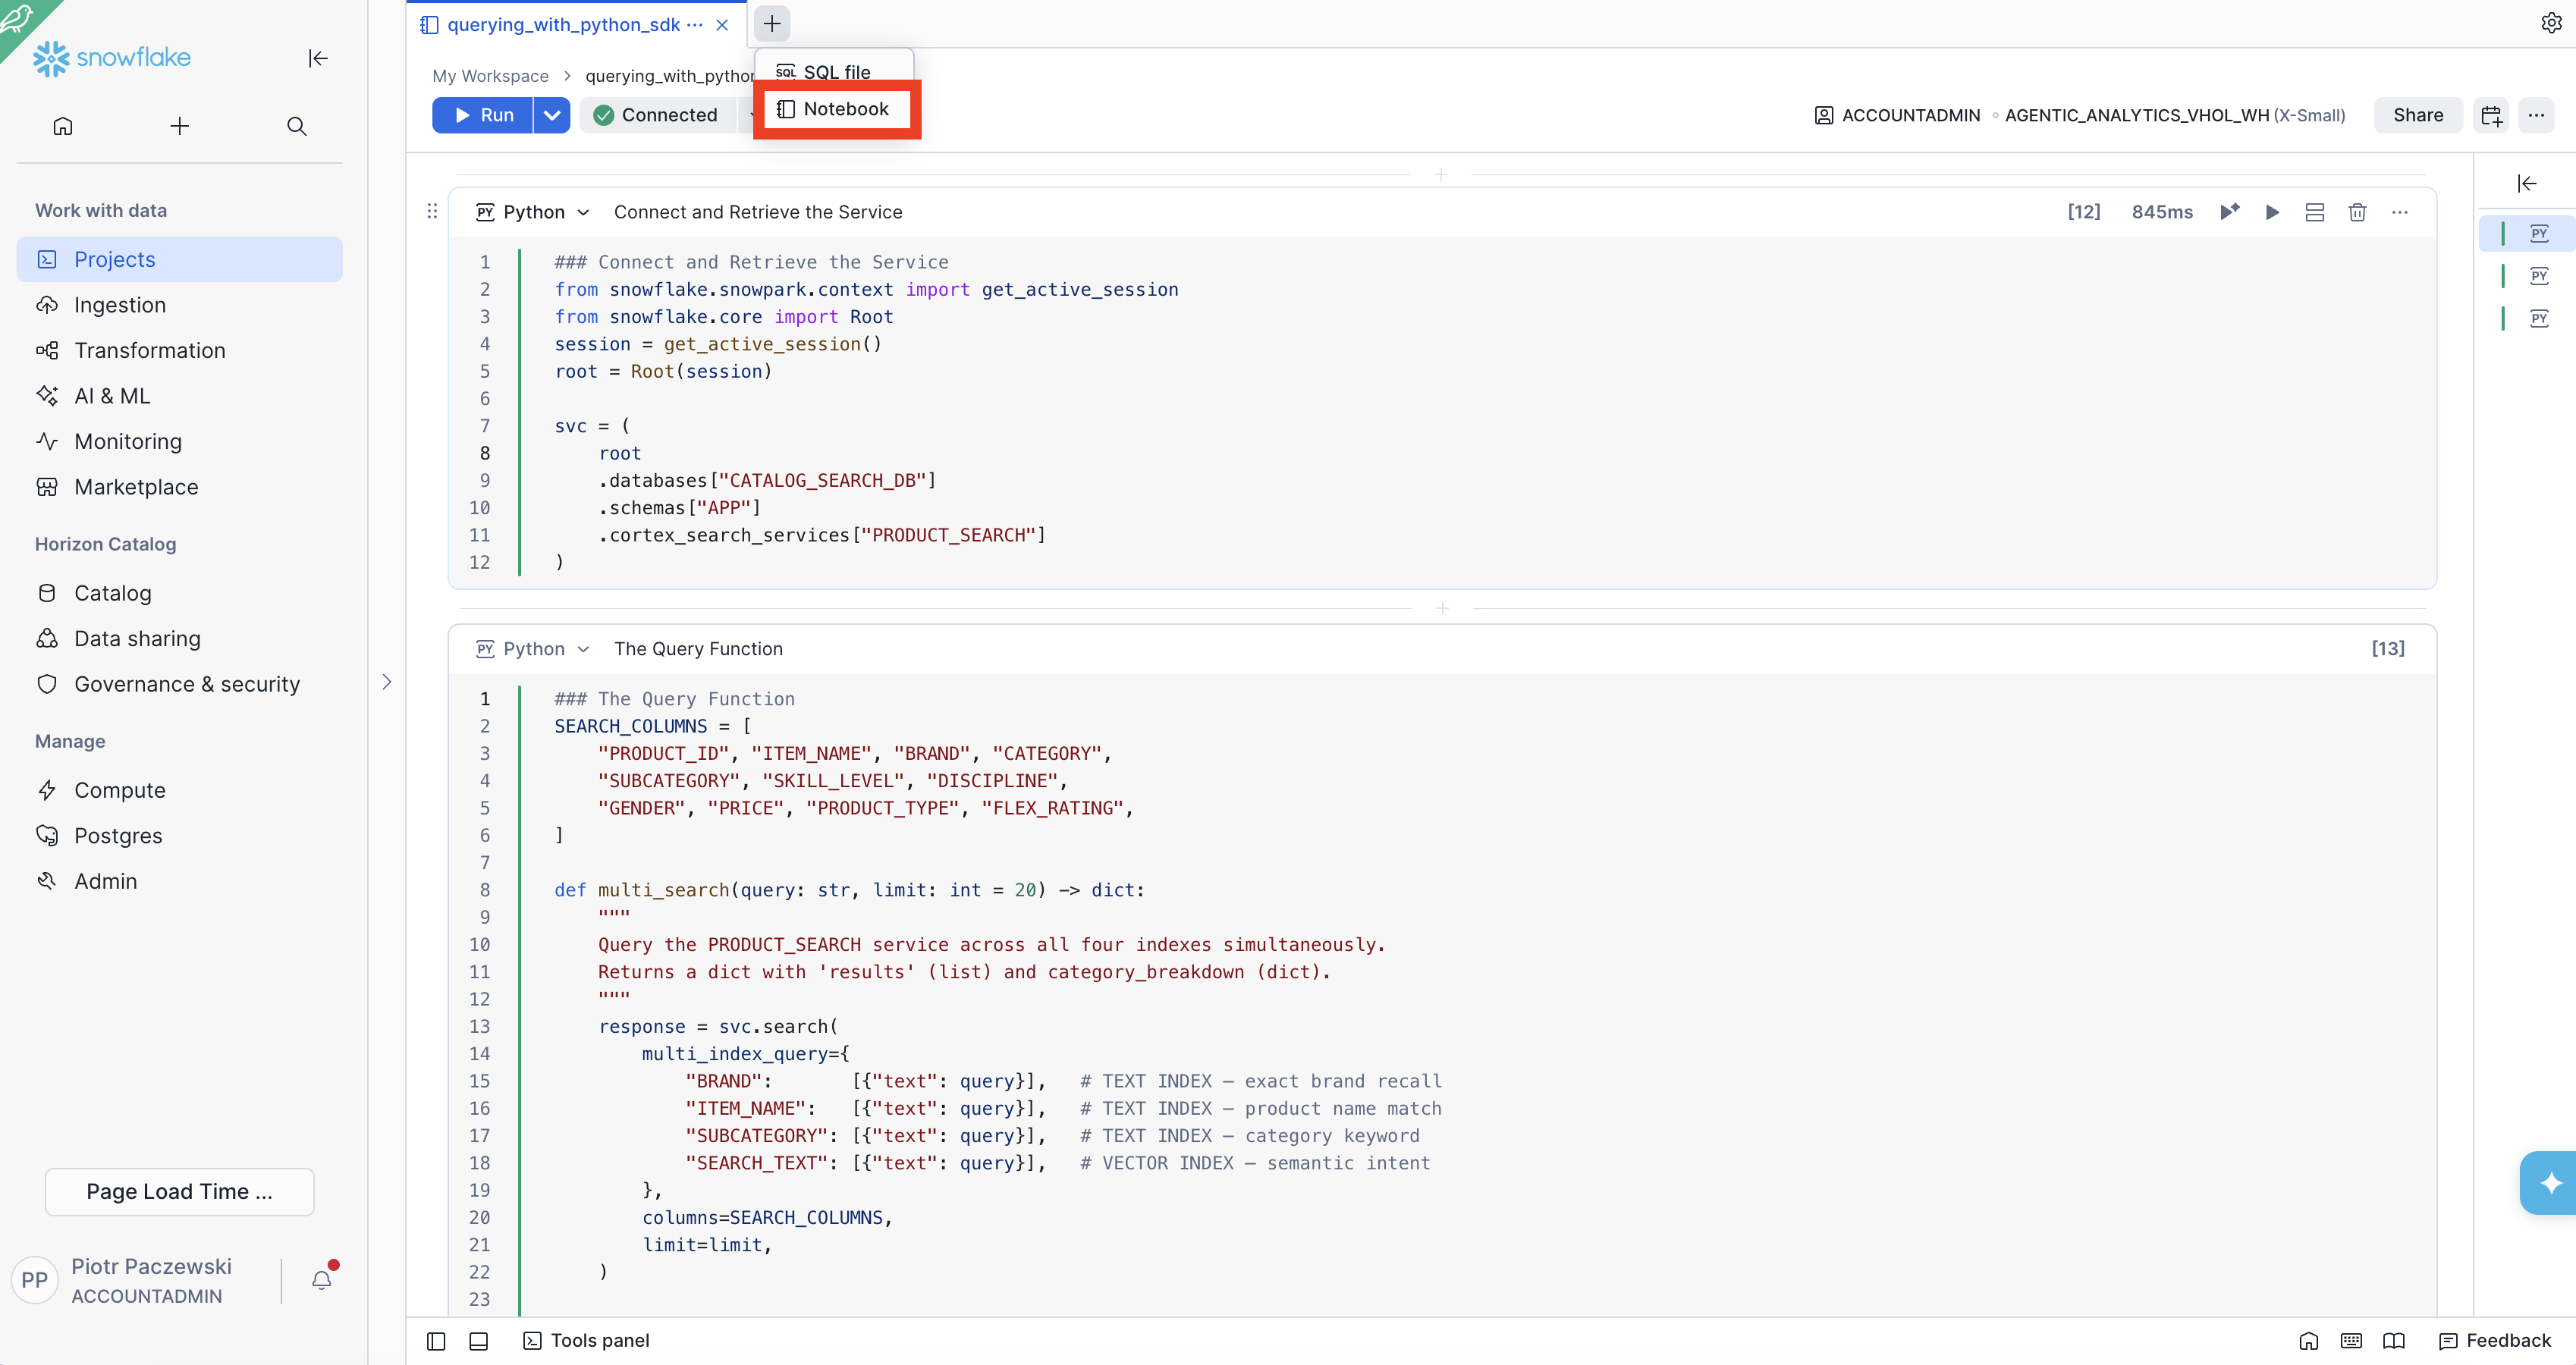Viewport: 2576px width, 1365px height.
Task: Open keyboard shortcuts from the bottom bar
Action: [x=2352, y=1341]
